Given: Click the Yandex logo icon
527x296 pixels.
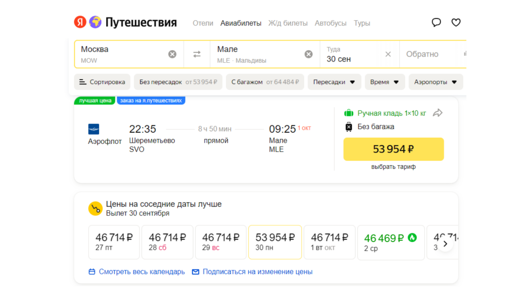Looking at the screenshot, I should point(80,22).
